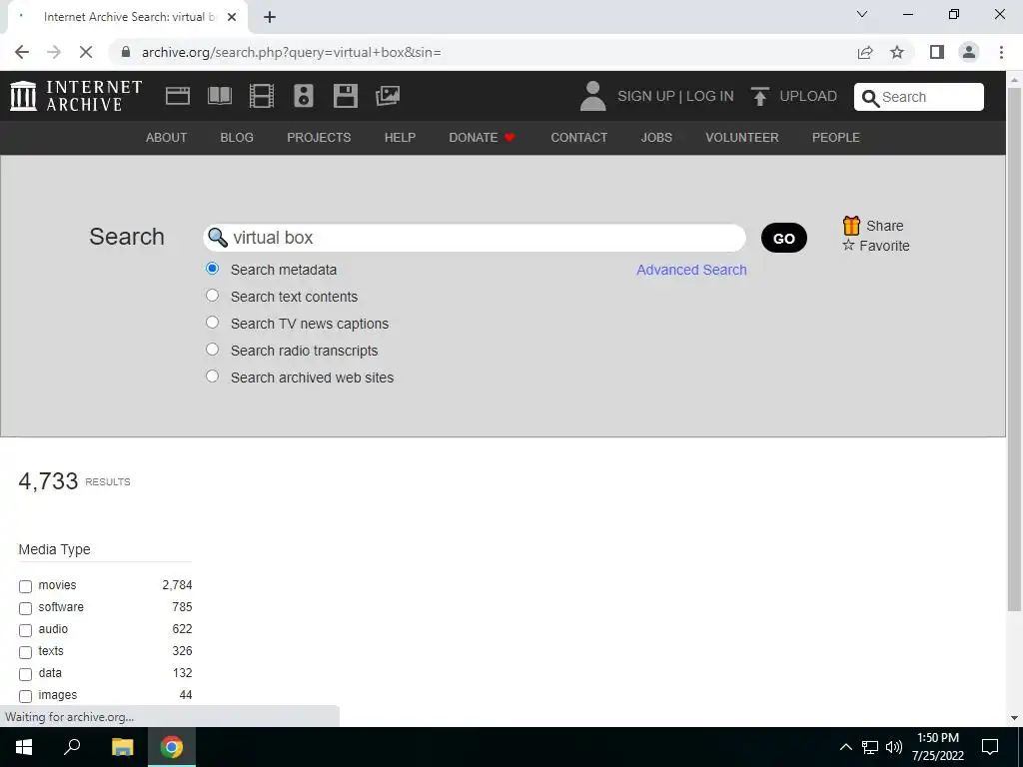Open Windows Start menu

(24, 747)
